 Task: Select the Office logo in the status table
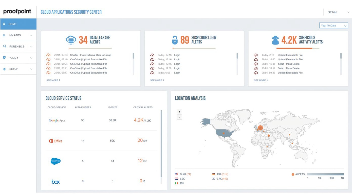click(55, 141)
